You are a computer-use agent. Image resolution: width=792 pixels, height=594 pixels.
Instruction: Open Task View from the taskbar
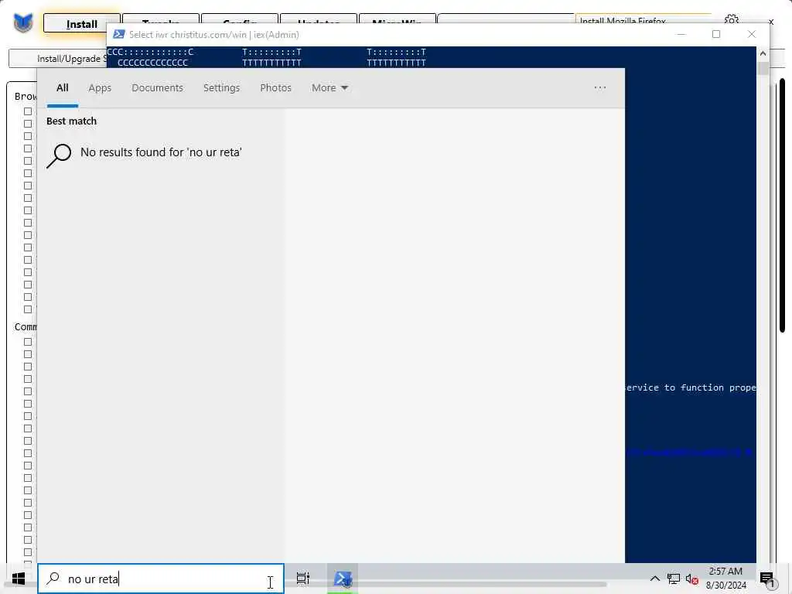pyautogui.click(x=303, y=579)
